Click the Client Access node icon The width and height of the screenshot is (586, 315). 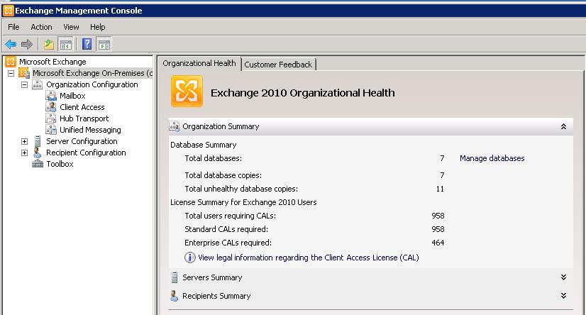pyautogui.click(x=51, y=107)
